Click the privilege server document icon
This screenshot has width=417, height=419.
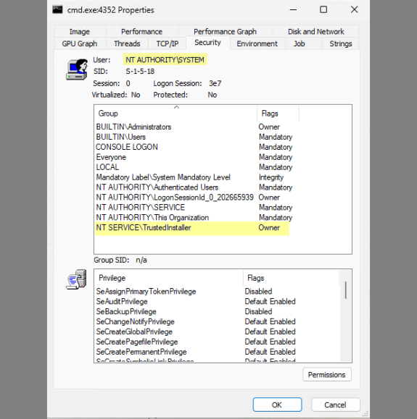pos(76,279)
